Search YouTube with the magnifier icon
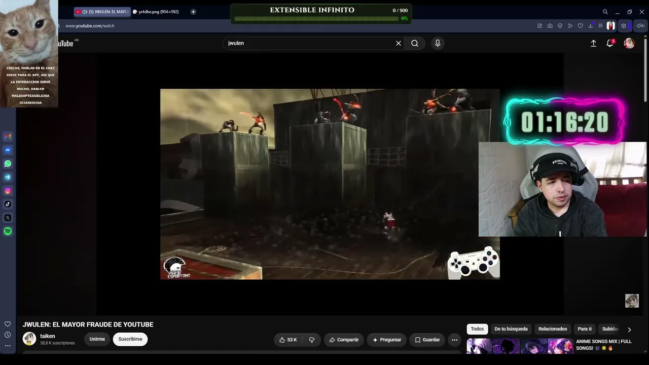This screenshot has width=649, height=365. click(415, 43)
